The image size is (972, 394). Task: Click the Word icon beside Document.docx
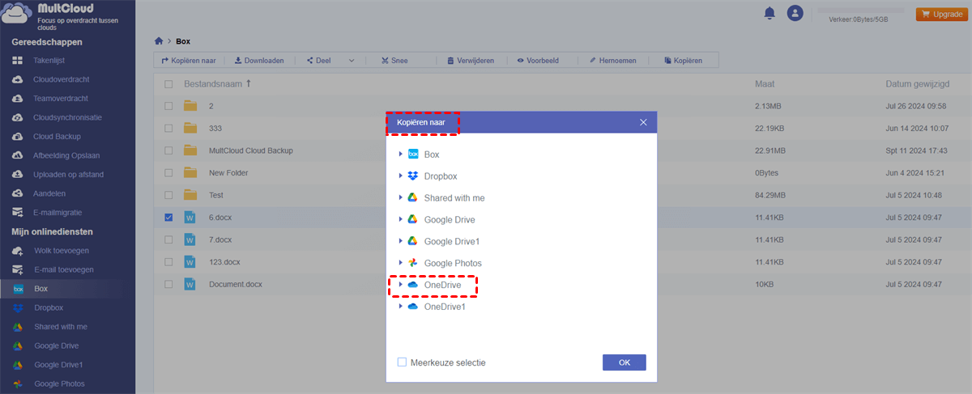tap(190, 284)
